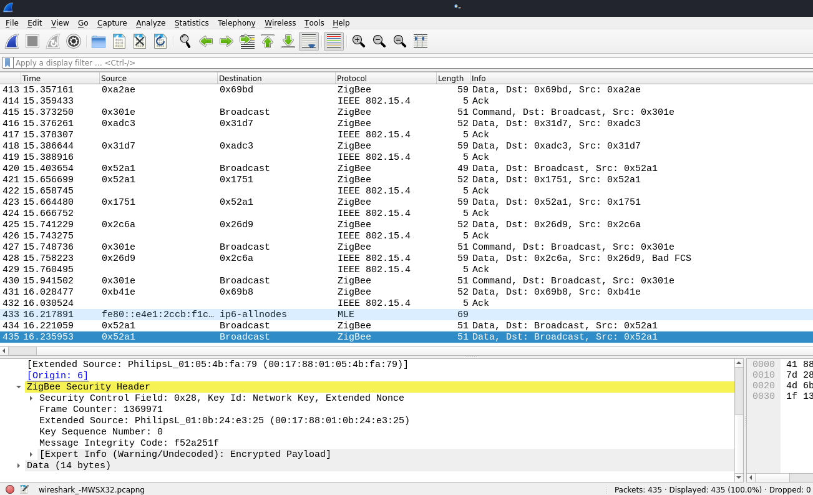
Task: Close this capture file
Action: click(x=140, y=41)
